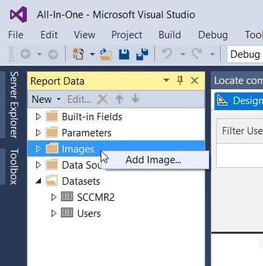Click the Move Down arrow icon
This screenshot has height=266, width=263.
click(136, 99)
